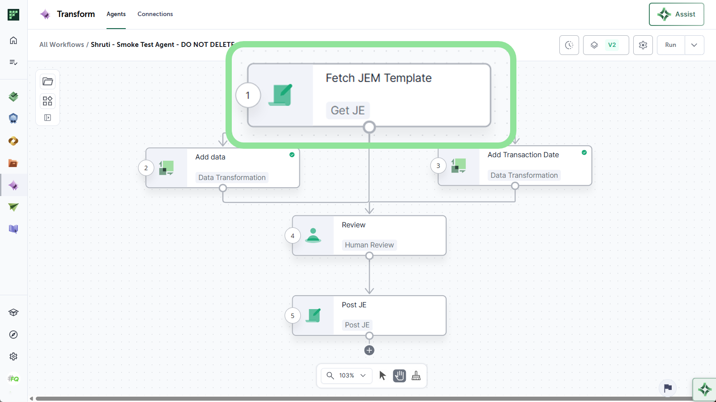Open the Home icon in the sidebar
716x402 pixels.
[13, 40]
